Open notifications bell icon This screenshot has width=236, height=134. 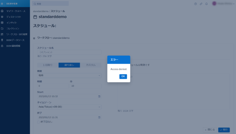[x=206, y=4]
